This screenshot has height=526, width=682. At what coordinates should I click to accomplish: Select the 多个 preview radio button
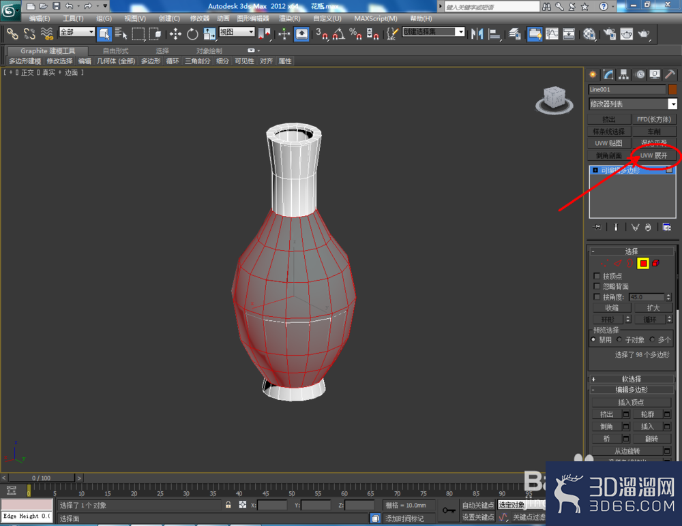point(652,339)
